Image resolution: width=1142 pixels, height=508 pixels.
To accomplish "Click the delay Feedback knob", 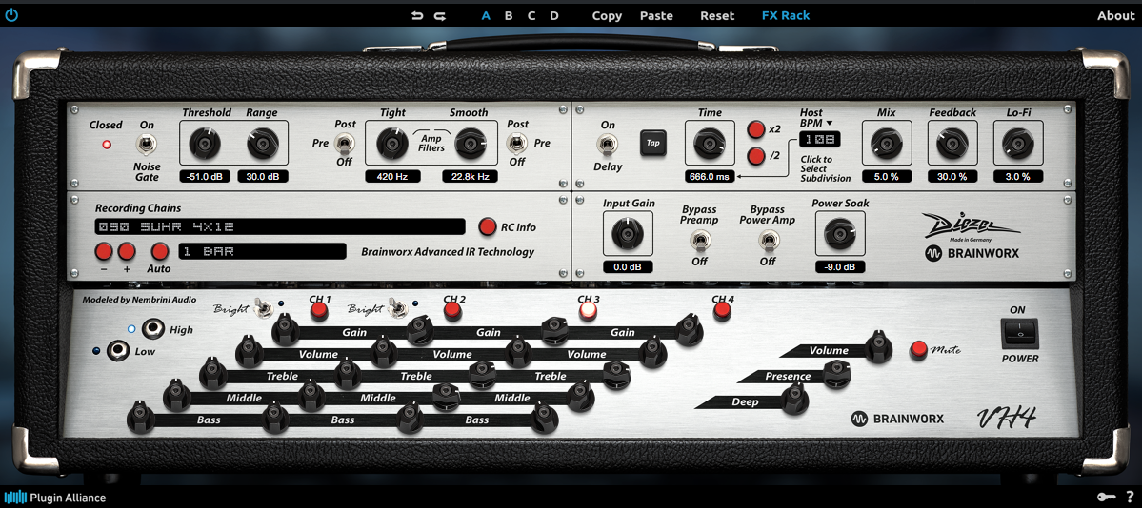I will pyautogui.click(x=952, y=144).
